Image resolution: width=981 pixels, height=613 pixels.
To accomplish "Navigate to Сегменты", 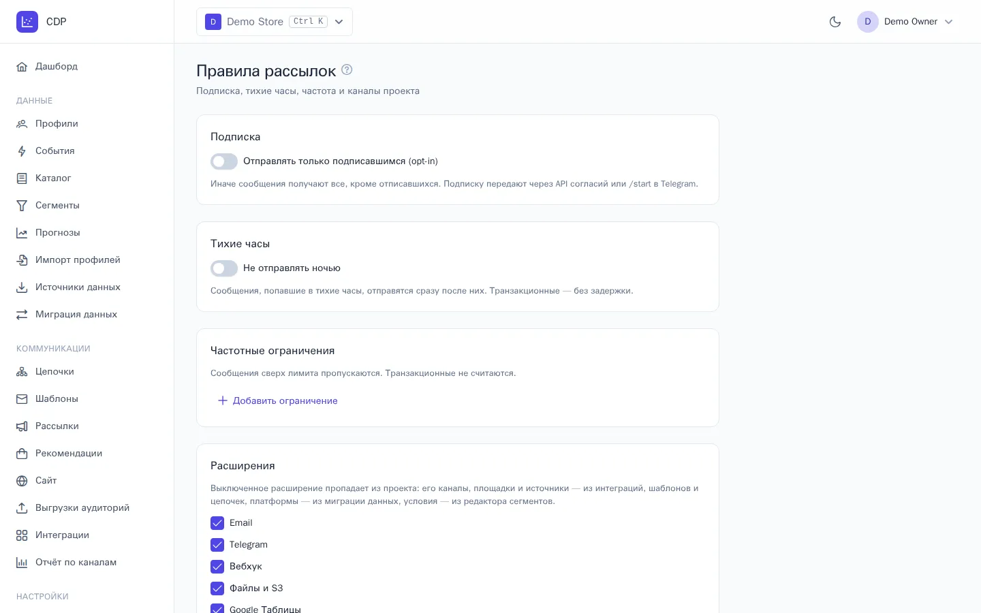I will click(x=87, y=206).
